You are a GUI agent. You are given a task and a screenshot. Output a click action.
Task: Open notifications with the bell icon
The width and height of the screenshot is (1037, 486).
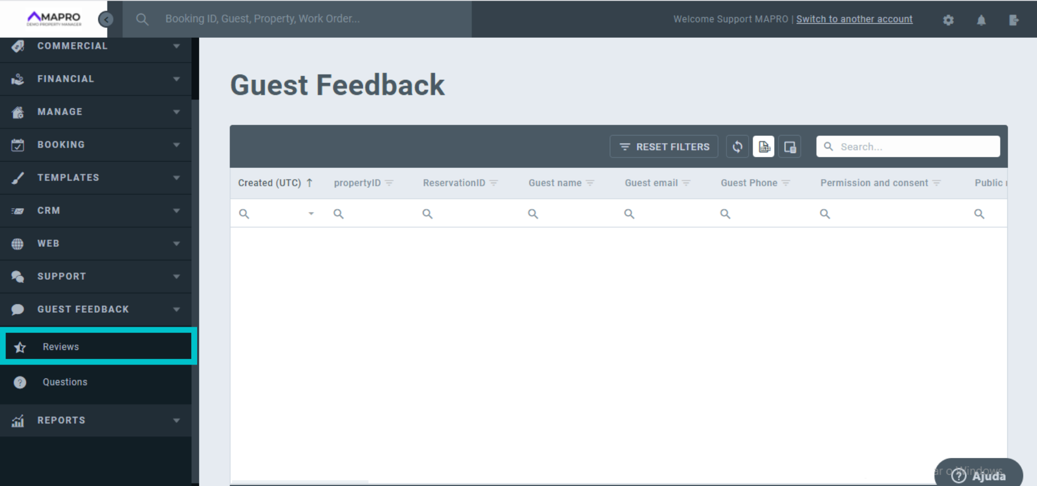click(x=981, y=20)
